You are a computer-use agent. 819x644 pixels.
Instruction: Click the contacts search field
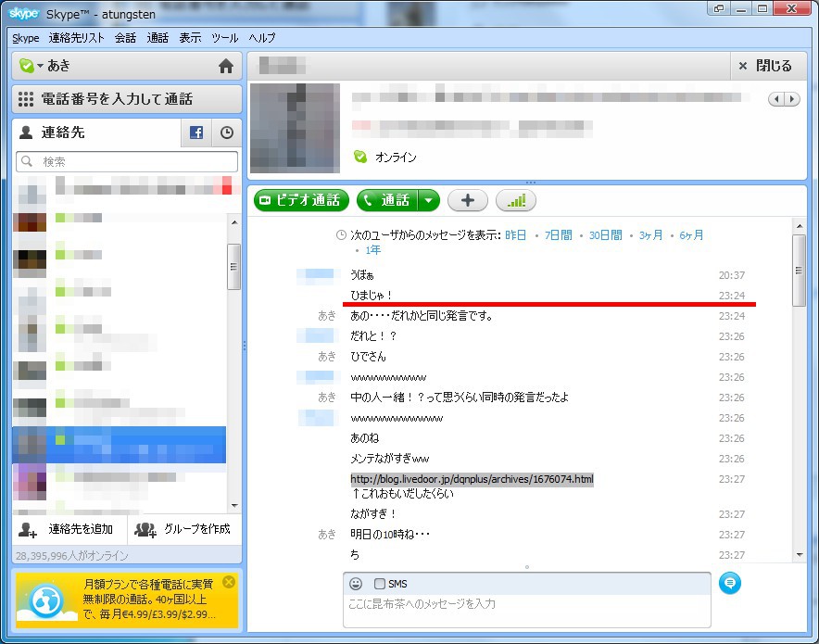coord(127,161)
